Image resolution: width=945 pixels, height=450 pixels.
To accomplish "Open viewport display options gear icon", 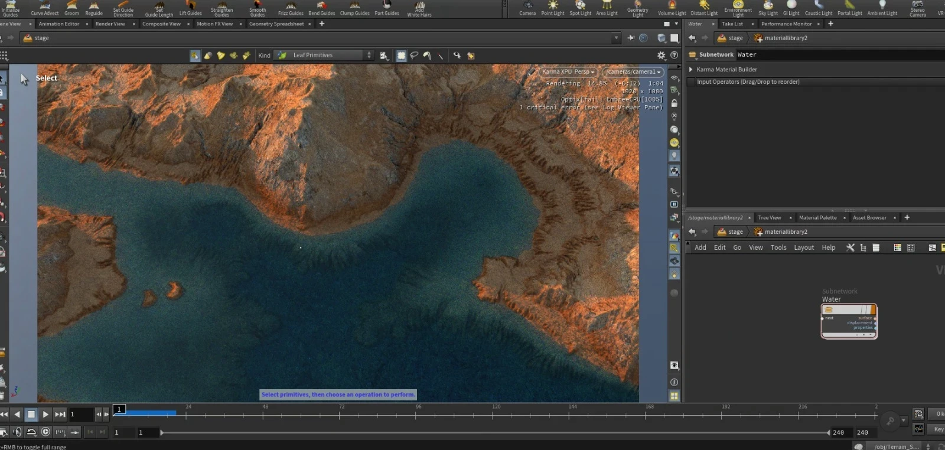I will tap(661, 55).
